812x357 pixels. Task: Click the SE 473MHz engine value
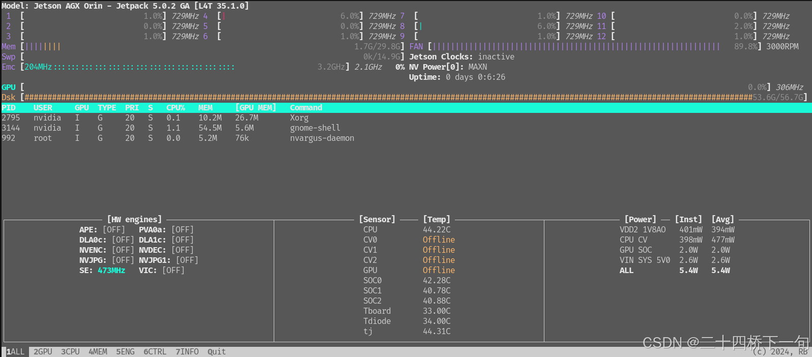111,271
